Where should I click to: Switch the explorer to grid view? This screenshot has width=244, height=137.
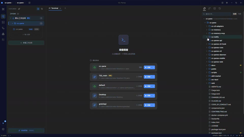(x=38, y=9)
